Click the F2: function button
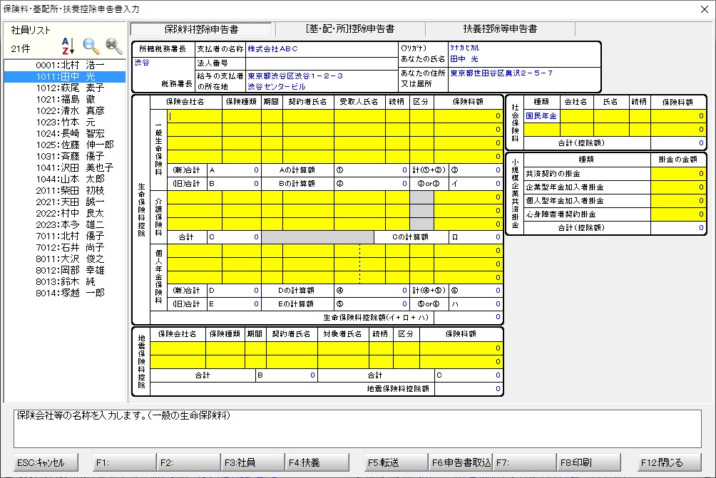 click(188, 462)
